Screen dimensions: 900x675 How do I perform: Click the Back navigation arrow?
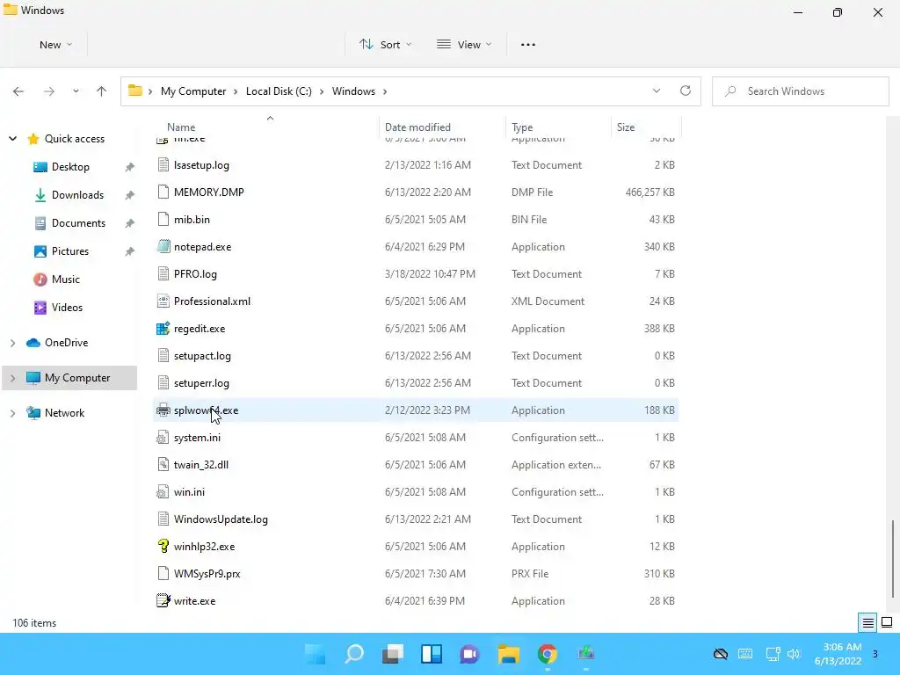[x=18, y=91]
